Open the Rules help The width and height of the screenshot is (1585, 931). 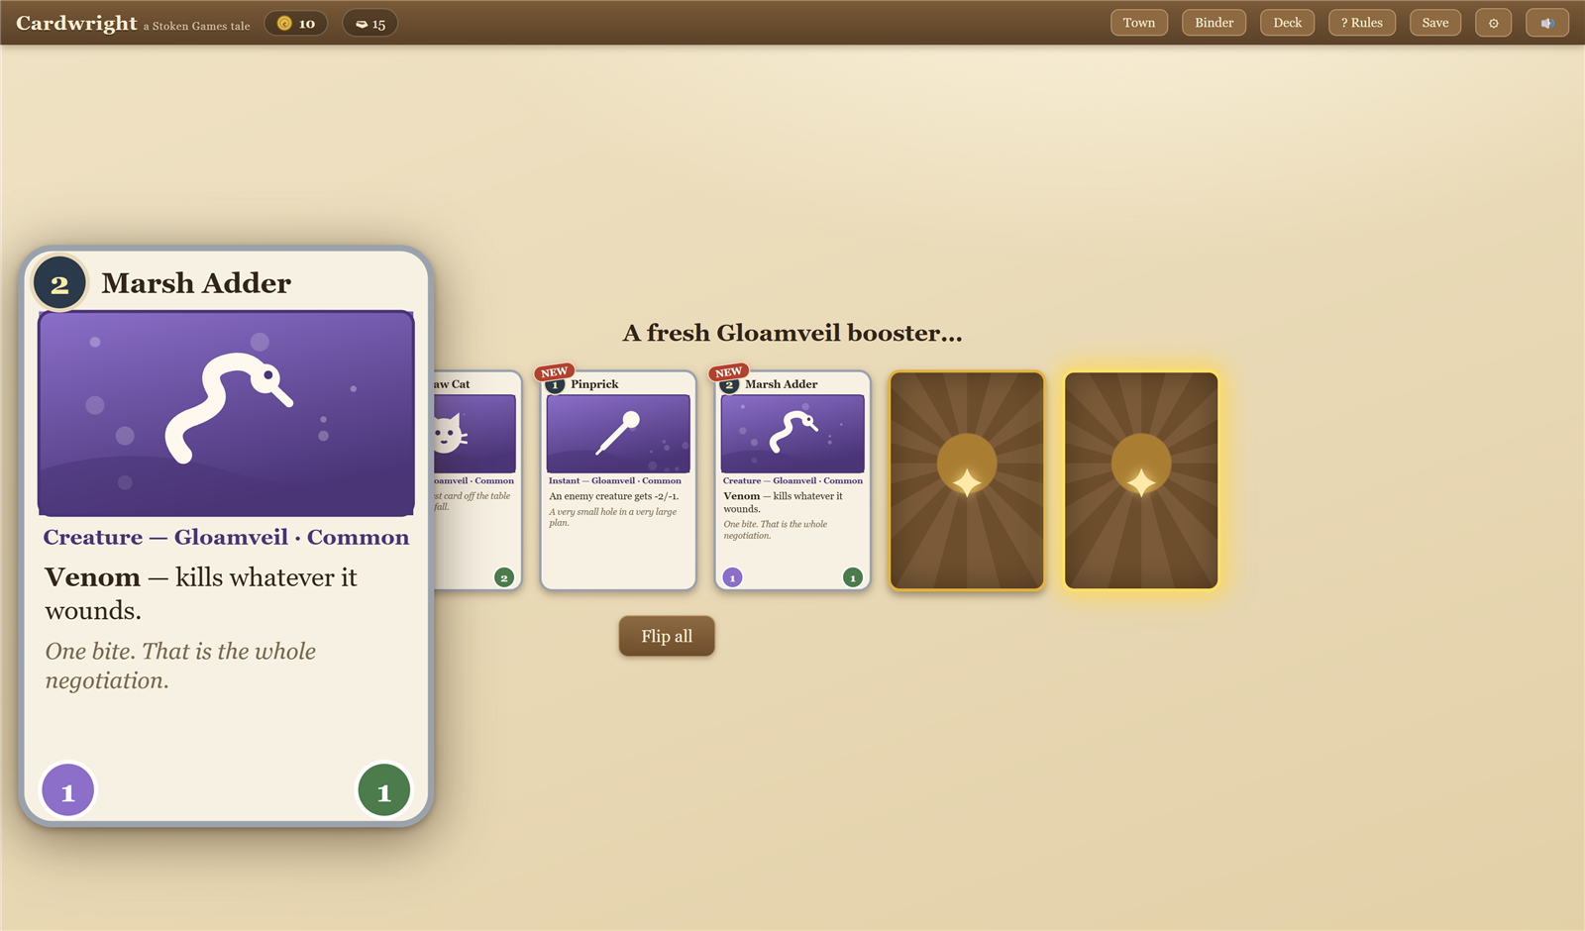(1362, 23)
